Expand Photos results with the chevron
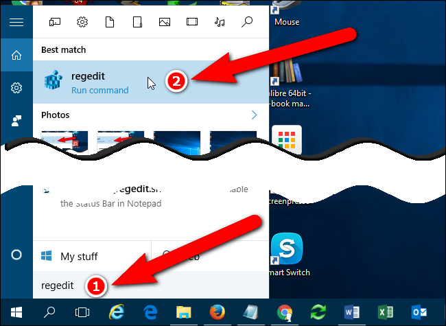 (x=255, y=115)
